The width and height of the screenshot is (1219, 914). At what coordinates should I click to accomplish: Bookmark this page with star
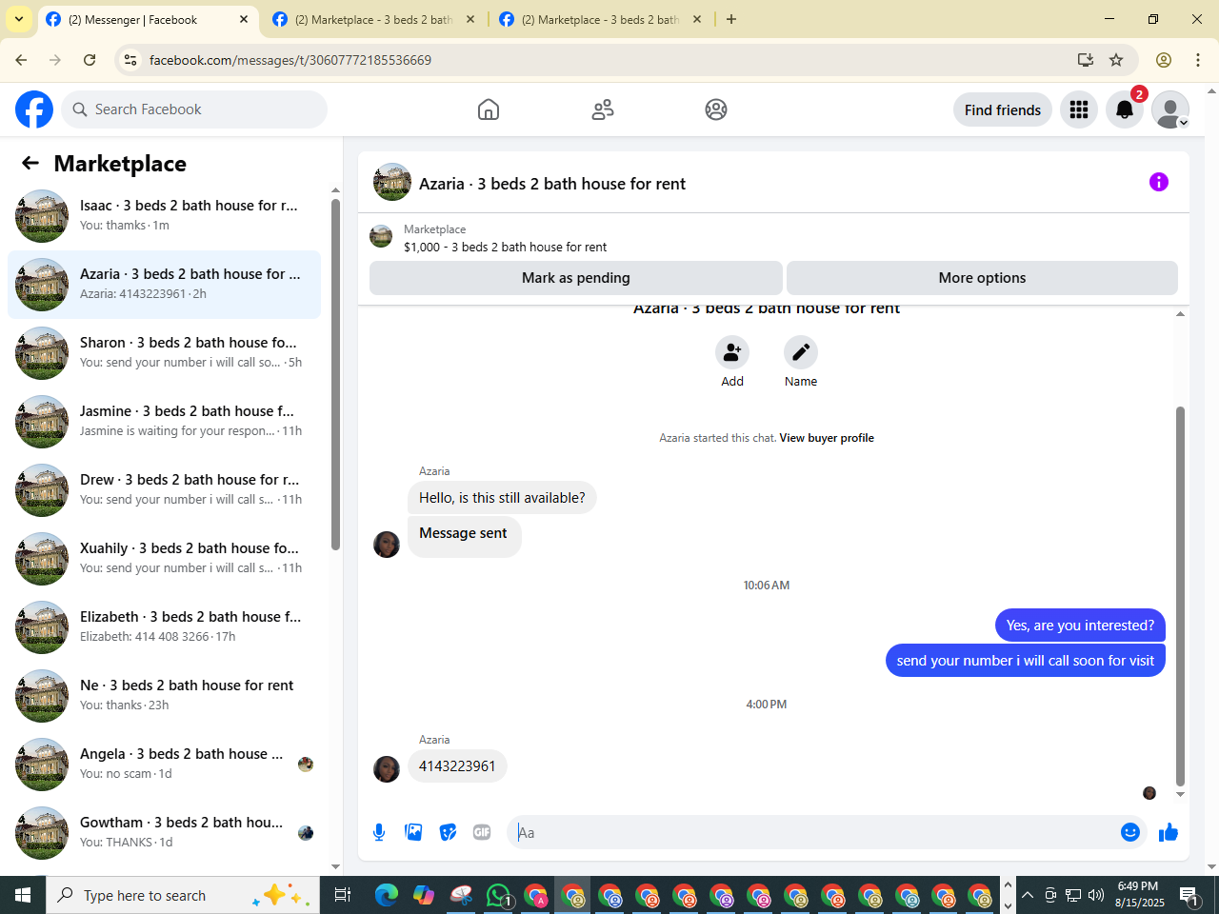click(x=1116, y=60)
